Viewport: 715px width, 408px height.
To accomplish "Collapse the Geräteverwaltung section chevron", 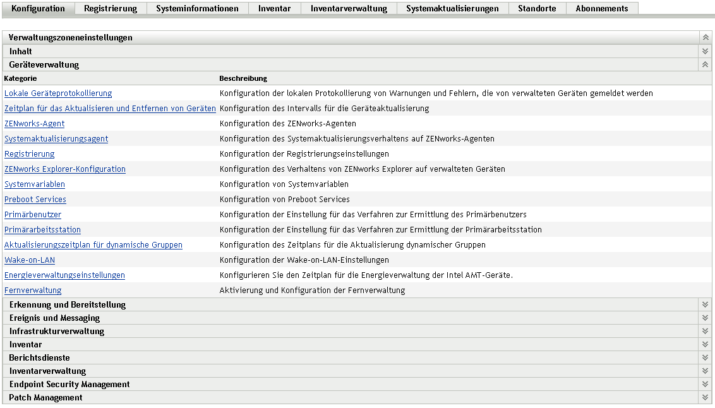I will [x=706, y=64].
